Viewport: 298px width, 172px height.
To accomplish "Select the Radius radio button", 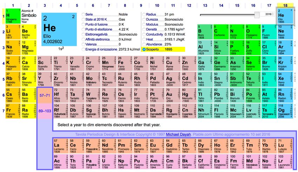I will (144, 14).
